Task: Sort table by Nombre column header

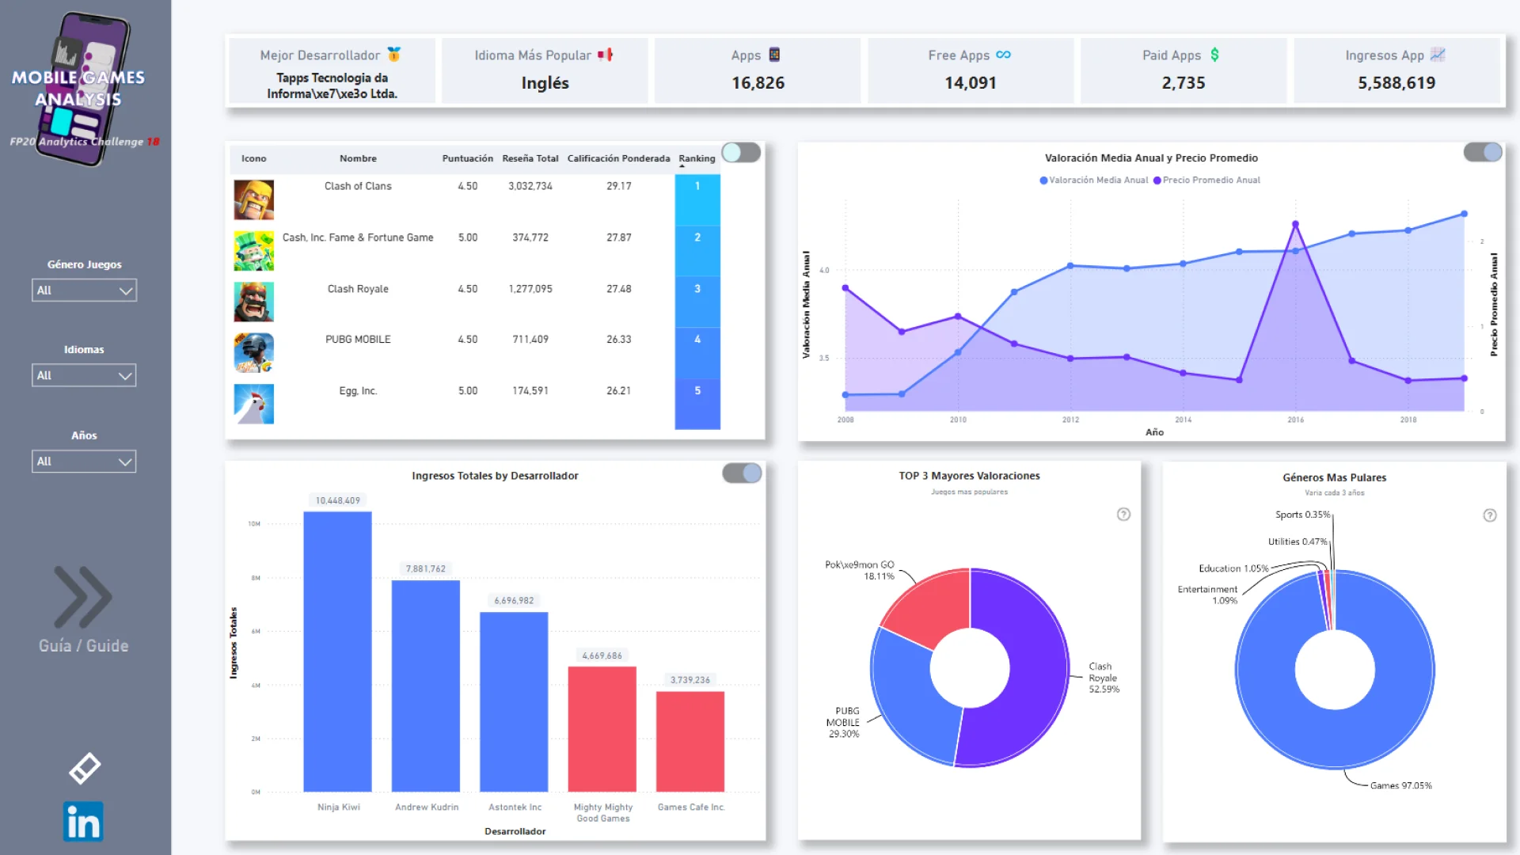Action: pyautogui.click(x=358, y=158)
